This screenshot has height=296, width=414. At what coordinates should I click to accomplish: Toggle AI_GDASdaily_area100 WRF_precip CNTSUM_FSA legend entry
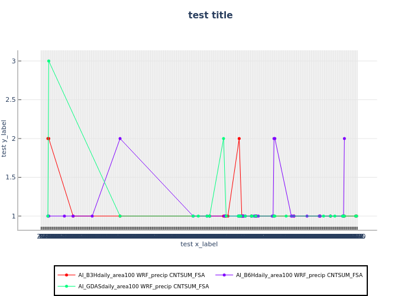tap(143, 287)
